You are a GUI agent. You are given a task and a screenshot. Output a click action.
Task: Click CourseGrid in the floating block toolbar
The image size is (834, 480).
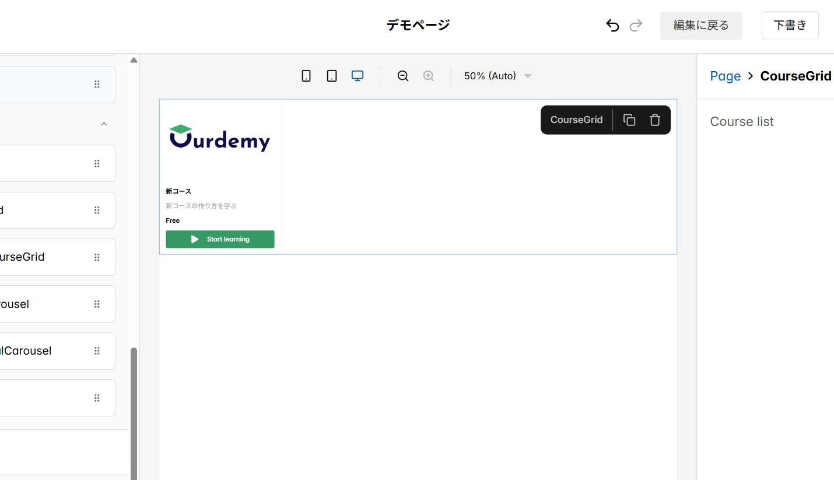click(x=576, y=120)
